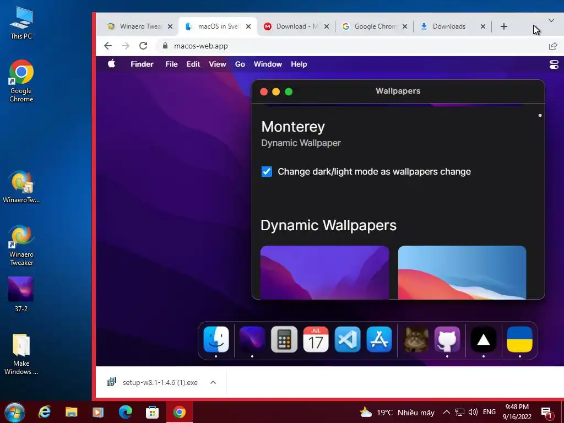Uncheck Change dark/light mode as wallpapers change
Image resolution: width=564 pixels, height=423 pixels.
(x=267, y=172)
